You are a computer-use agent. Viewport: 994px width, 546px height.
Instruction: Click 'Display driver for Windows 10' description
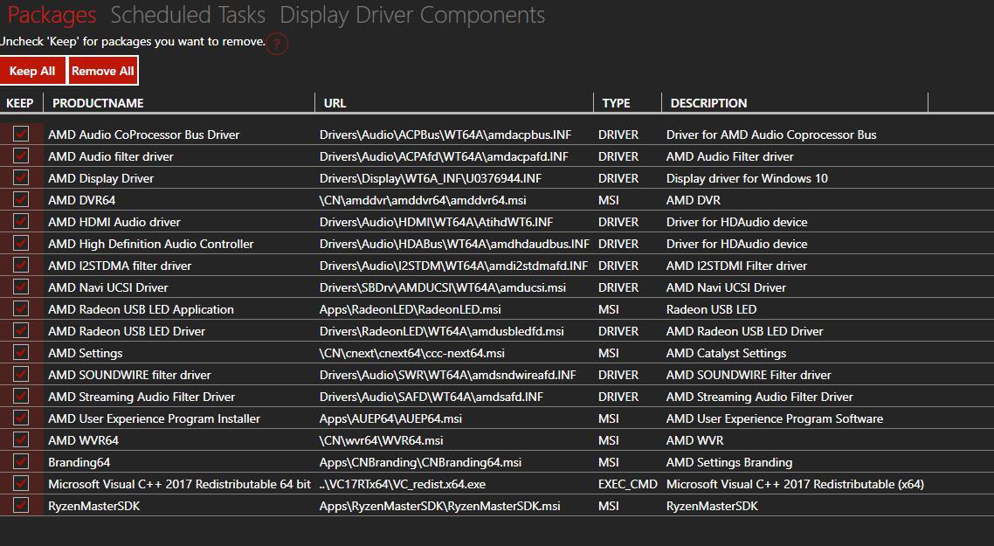747,178
